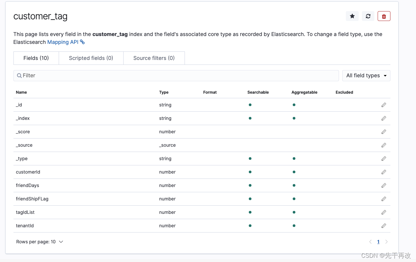Viewport: 416px width, 262px height.
Task: Click the star set-default-index icon
Action: [352, 16]
